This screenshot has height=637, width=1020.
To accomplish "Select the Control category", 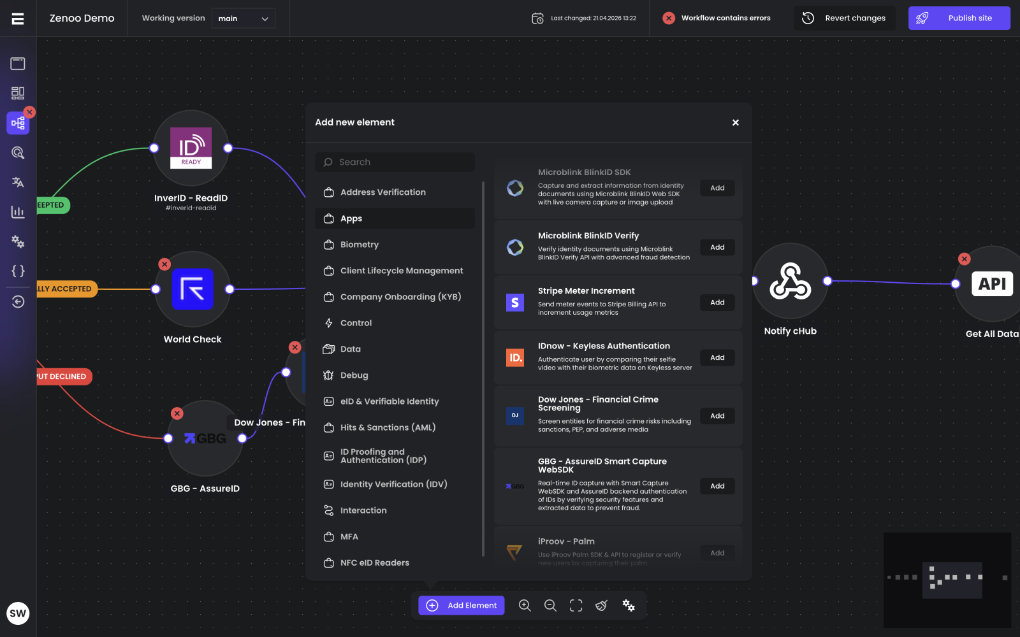I will [x=395, y=323].
